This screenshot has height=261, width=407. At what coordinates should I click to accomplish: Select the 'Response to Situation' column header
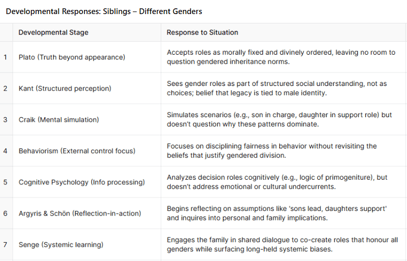(x=202, y=32)
